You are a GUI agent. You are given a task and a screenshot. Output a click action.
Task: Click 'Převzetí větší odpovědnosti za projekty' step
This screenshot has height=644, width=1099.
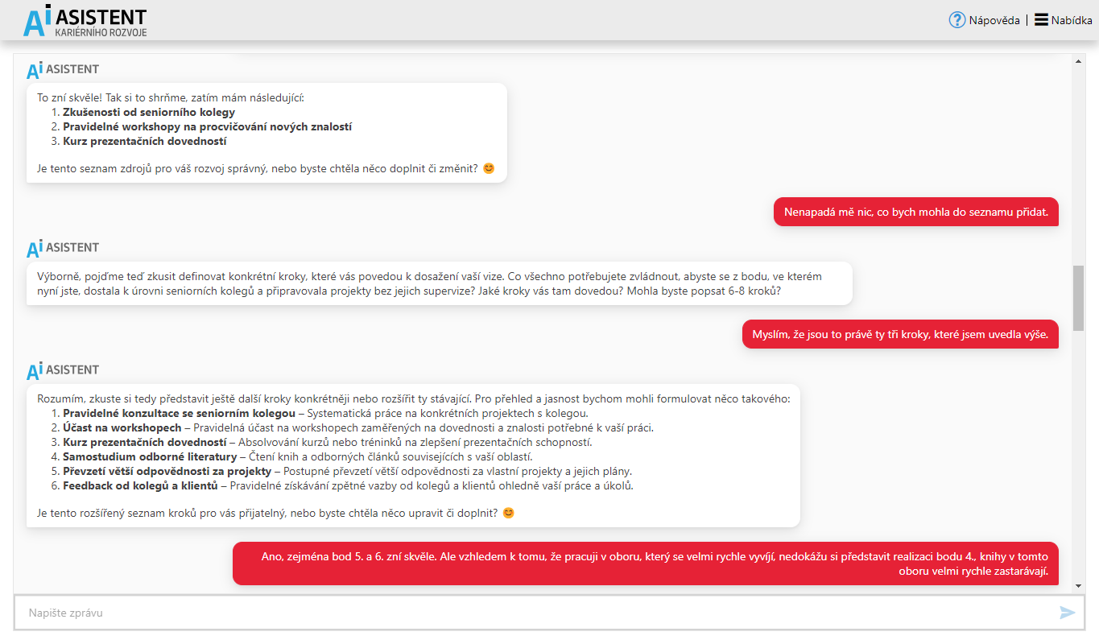(167, 471)
